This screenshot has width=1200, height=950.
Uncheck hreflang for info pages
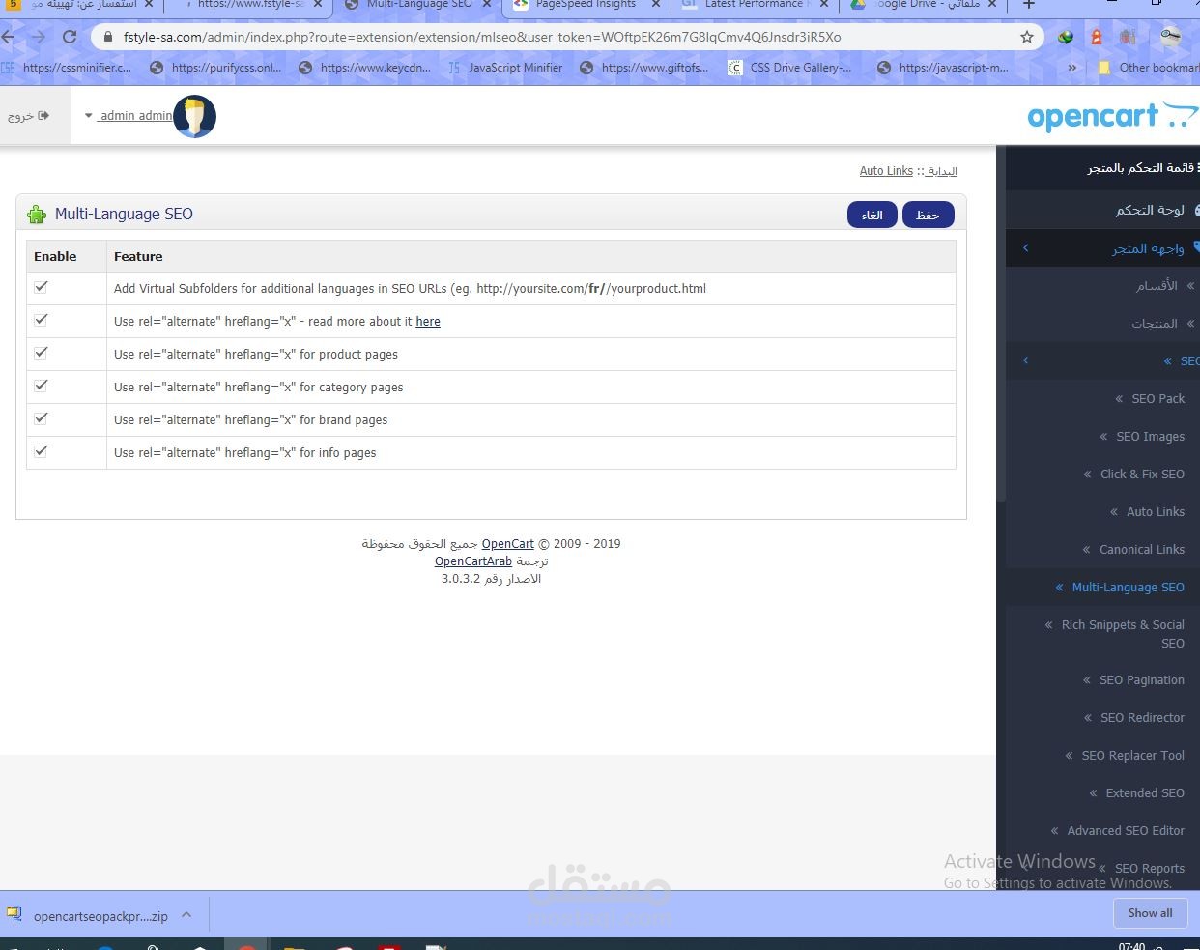coord(41,451)
